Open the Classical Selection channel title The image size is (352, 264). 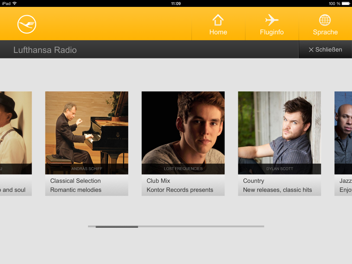[76, 181]
